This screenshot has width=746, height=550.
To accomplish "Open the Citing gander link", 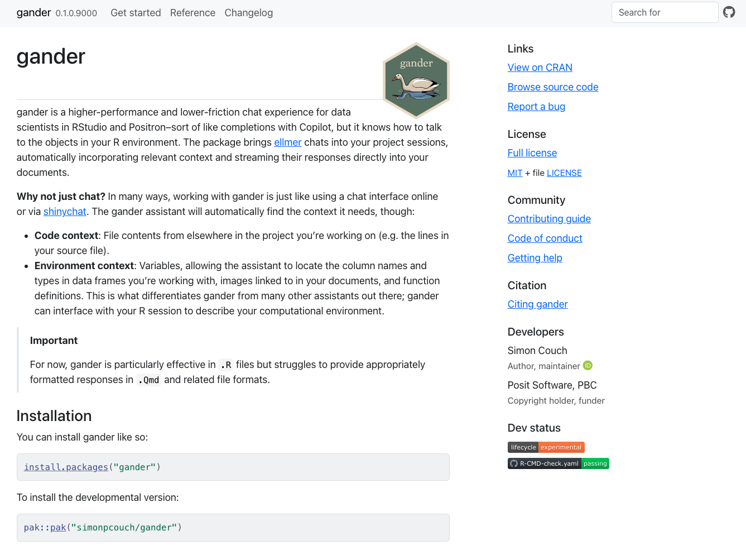I will pyautogui.click(x=537, y=304).
